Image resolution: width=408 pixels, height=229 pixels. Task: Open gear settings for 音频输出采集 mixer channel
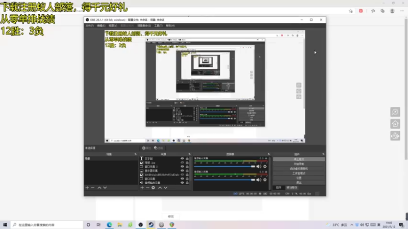(265, 166)
